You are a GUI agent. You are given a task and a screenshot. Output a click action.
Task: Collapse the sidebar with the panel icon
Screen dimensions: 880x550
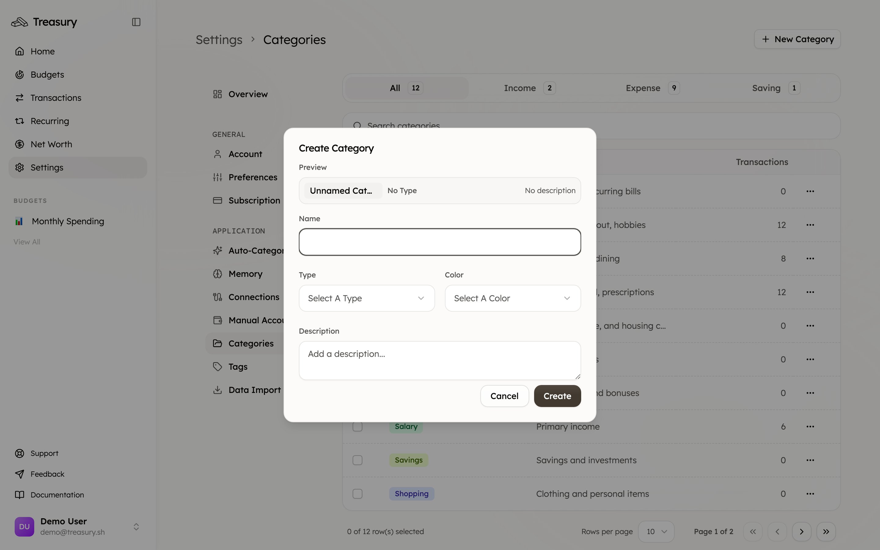(136, 22)
